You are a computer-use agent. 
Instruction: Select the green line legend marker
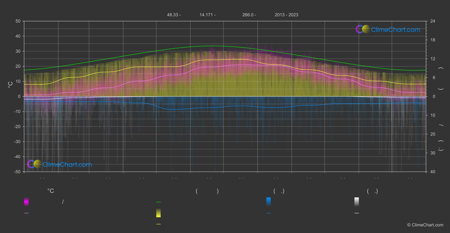(158, 202)
